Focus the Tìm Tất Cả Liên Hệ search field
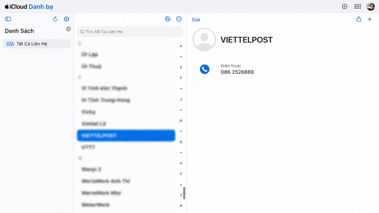 [130, 32]
